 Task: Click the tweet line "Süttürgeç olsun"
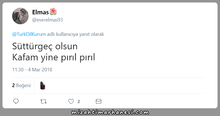pyautogui.click(x=45, y=46)
